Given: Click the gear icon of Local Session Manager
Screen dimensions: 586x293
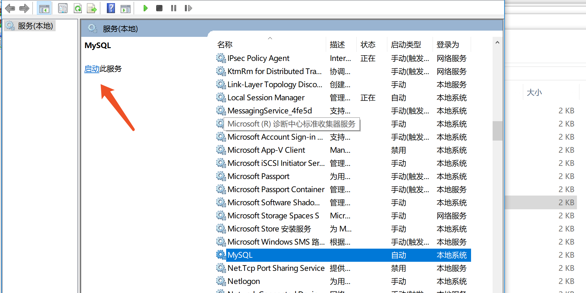Looking at the screenshot, I should pyautogui.click(x=221, y=97).
